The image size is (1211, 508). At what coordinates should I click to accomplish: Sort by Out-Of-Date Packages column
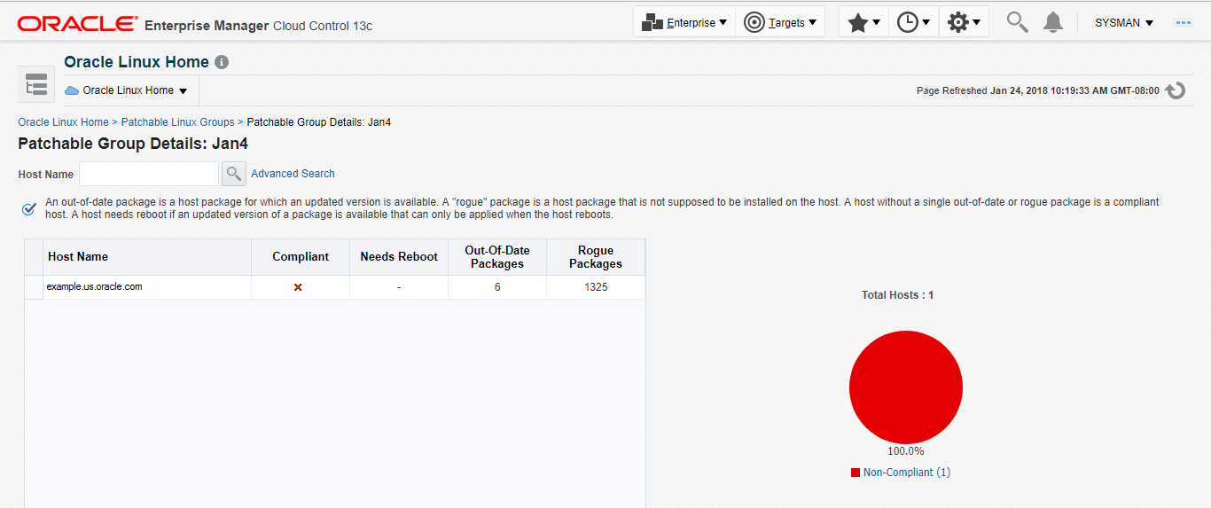pyautogui.click(x=497, y=257)
